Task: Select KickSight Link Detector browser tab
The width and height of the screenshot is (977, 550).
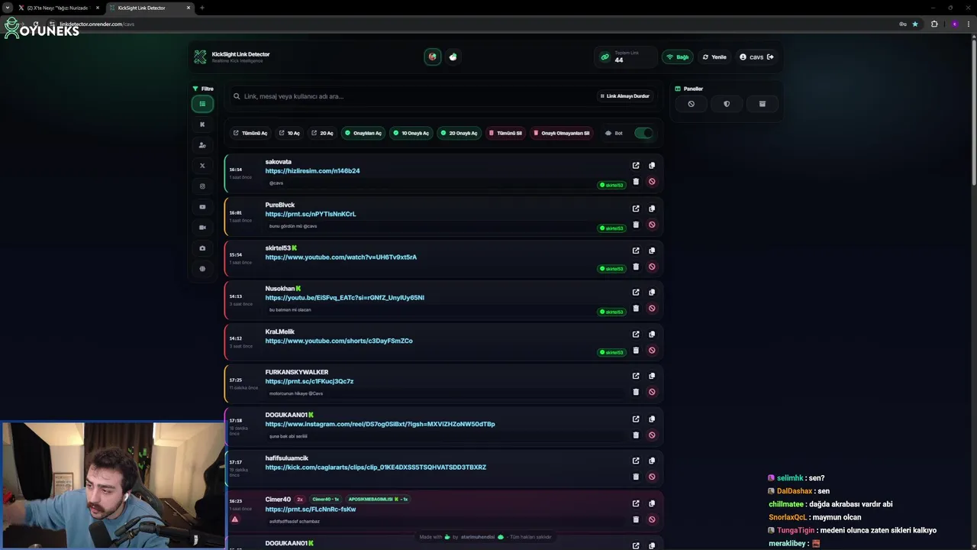Action: [149, 8]
